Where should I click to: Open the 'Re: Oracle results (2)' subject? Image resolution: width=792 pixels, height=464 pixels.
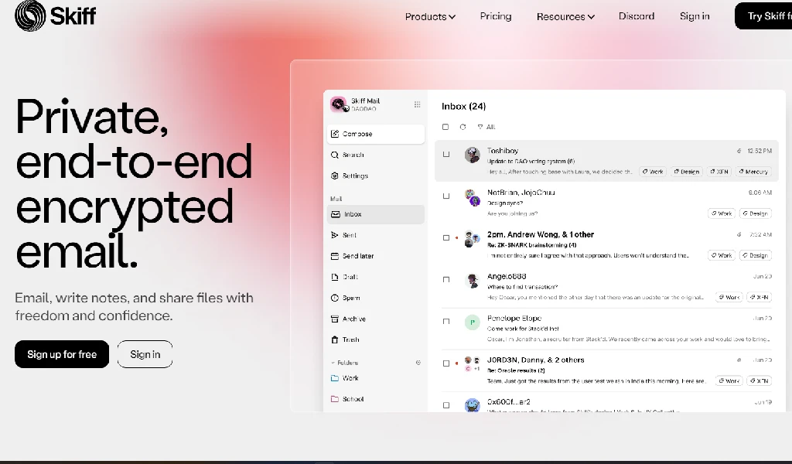(x=516, y=370)
